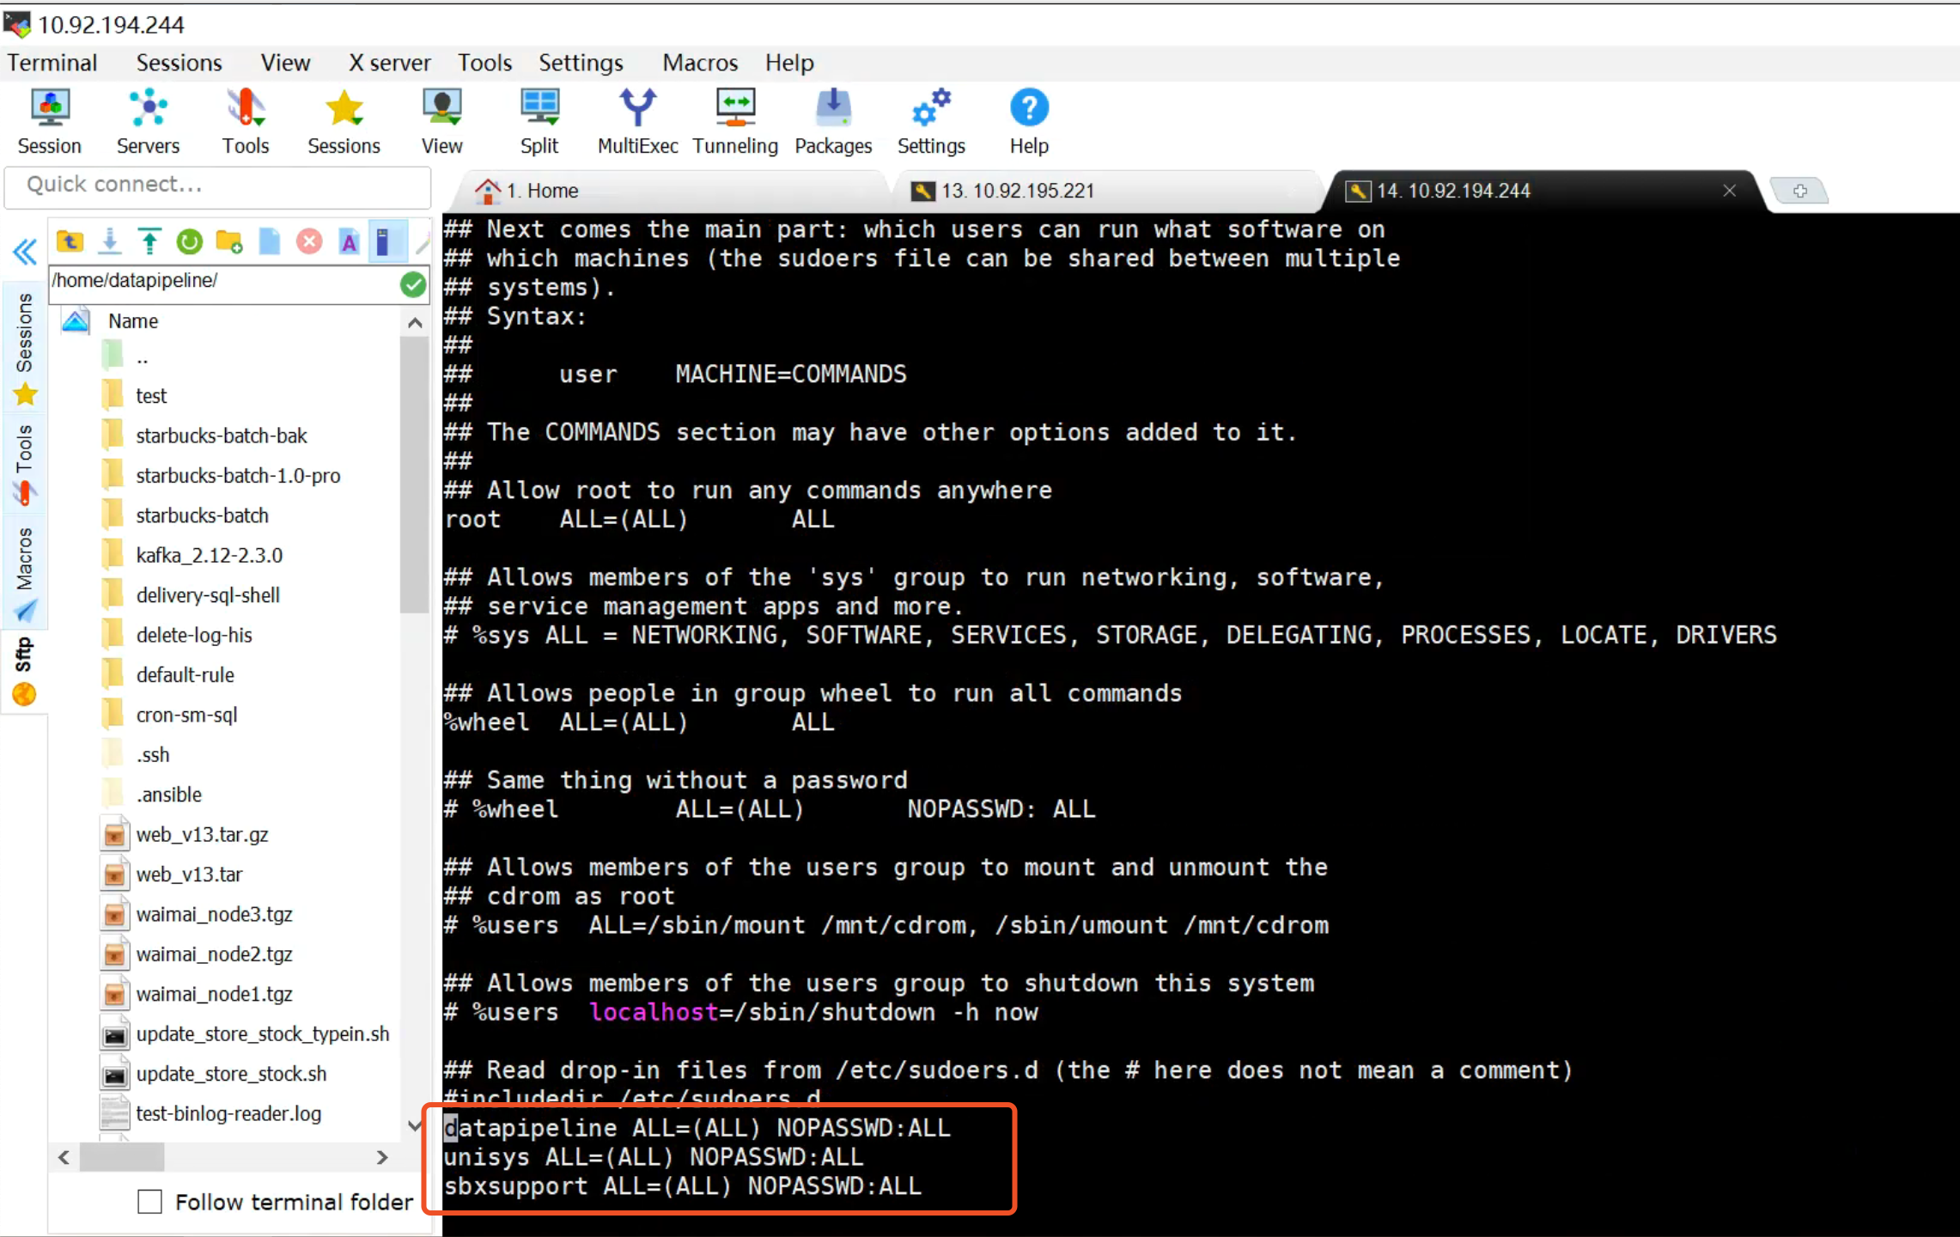Open the Servers panel icon

pos(148,108)
